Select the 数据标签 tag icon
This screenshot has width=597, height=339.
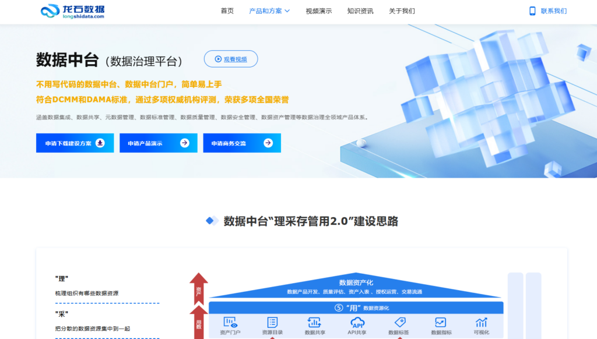click(399, 322)
